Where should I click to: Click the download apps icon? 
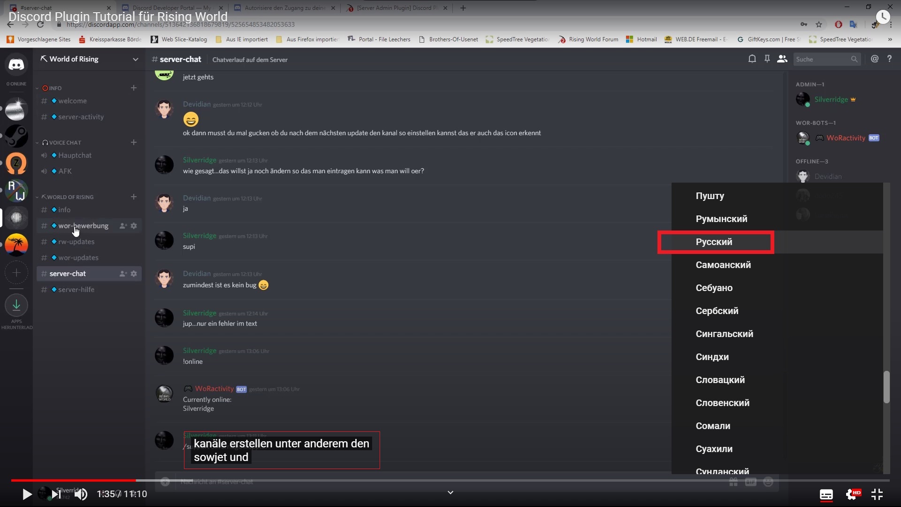pyautogui.click(x=16, y=306)
